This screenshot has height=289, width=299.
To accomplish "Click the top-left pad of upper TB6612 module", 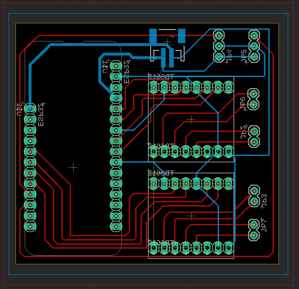I will [x=154, y=87].
